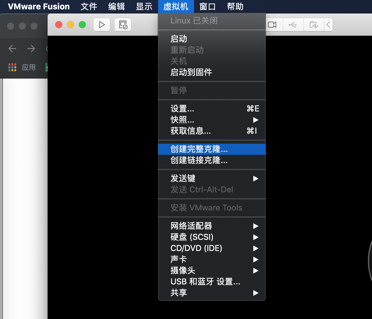Open the 窗口 menu
This screenshot has width=372, height=319.
207,6
